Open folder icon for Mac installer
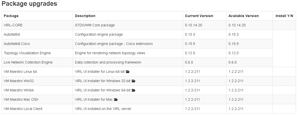Image resolution: width=298 pixels, height=116 pixels. click(x=116, y=99)
